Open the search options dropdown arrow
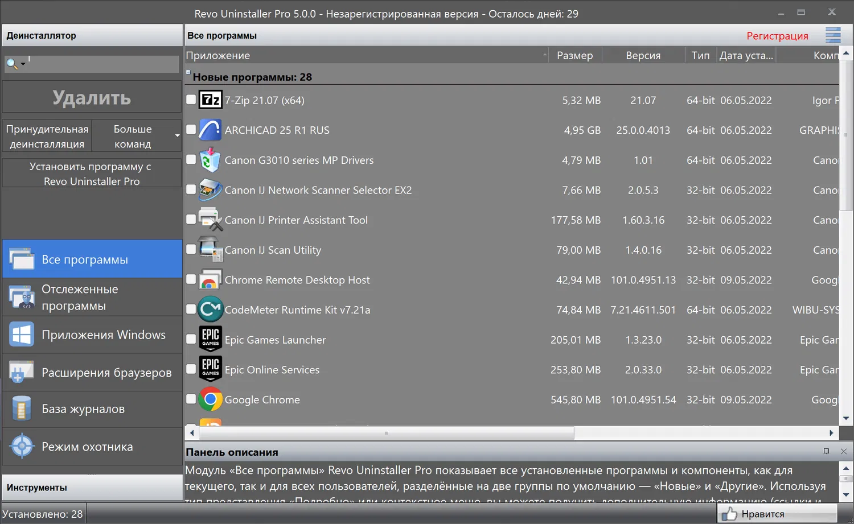Viewport: 854px width, 524px height. 23,64
